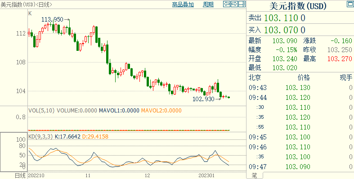Select the 笔 tab below the tick list

click(255, 175)
